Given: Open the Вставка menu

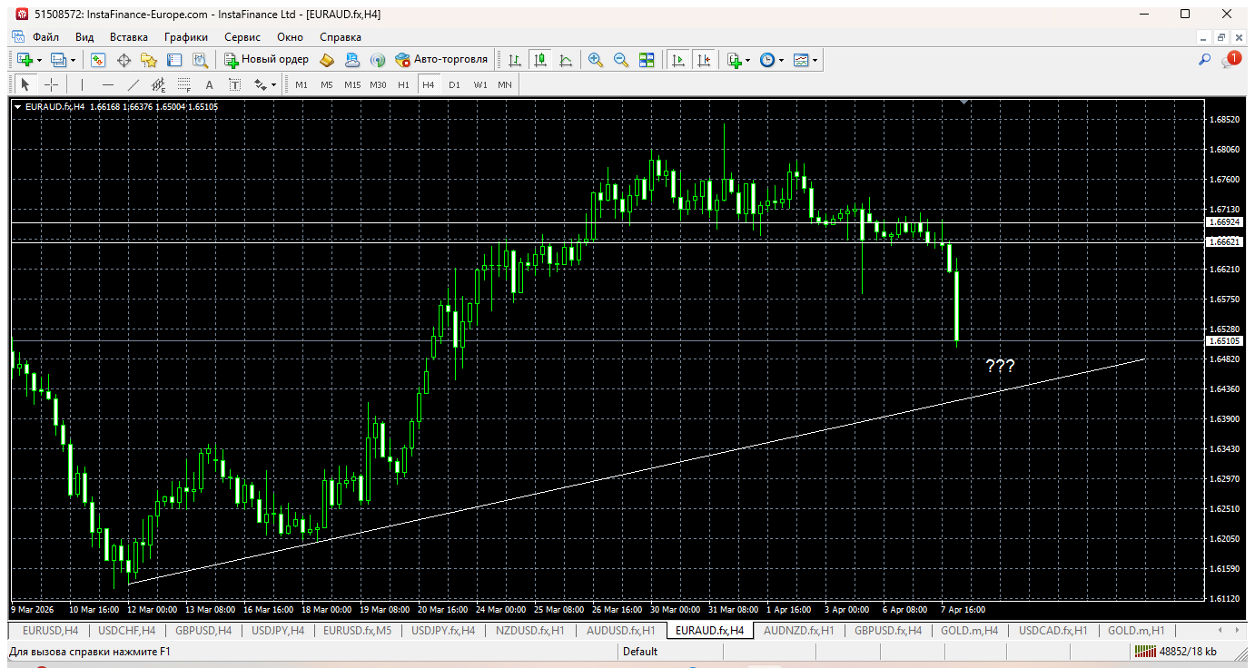Looking at the screenshot, I should pyautogui.click(x=128, y=37).
